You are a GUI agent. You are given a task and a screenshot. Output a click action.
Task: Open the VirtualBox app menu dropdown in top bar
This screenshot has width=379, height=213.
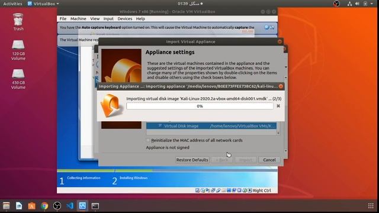click(43, 4)
